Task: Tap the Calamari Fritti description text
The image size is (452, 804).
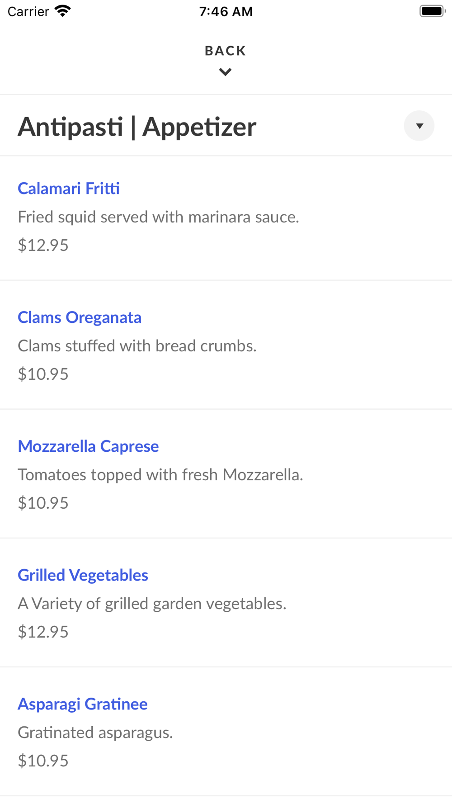Action: pyautogui.click(x=158, y=217)
